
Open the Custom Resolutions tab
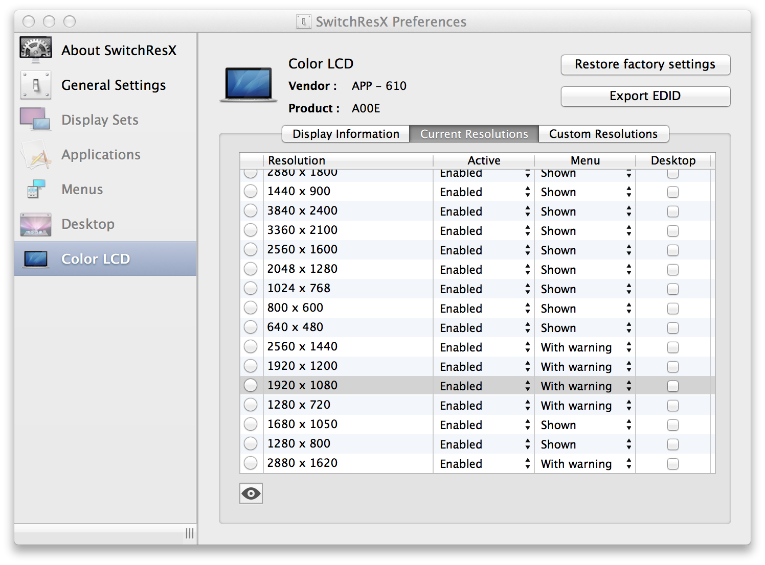click(603, 134)
